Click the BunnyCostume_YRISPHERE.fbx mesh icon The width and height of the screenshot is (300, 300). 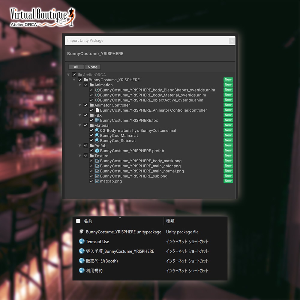[x=97, y=120]
